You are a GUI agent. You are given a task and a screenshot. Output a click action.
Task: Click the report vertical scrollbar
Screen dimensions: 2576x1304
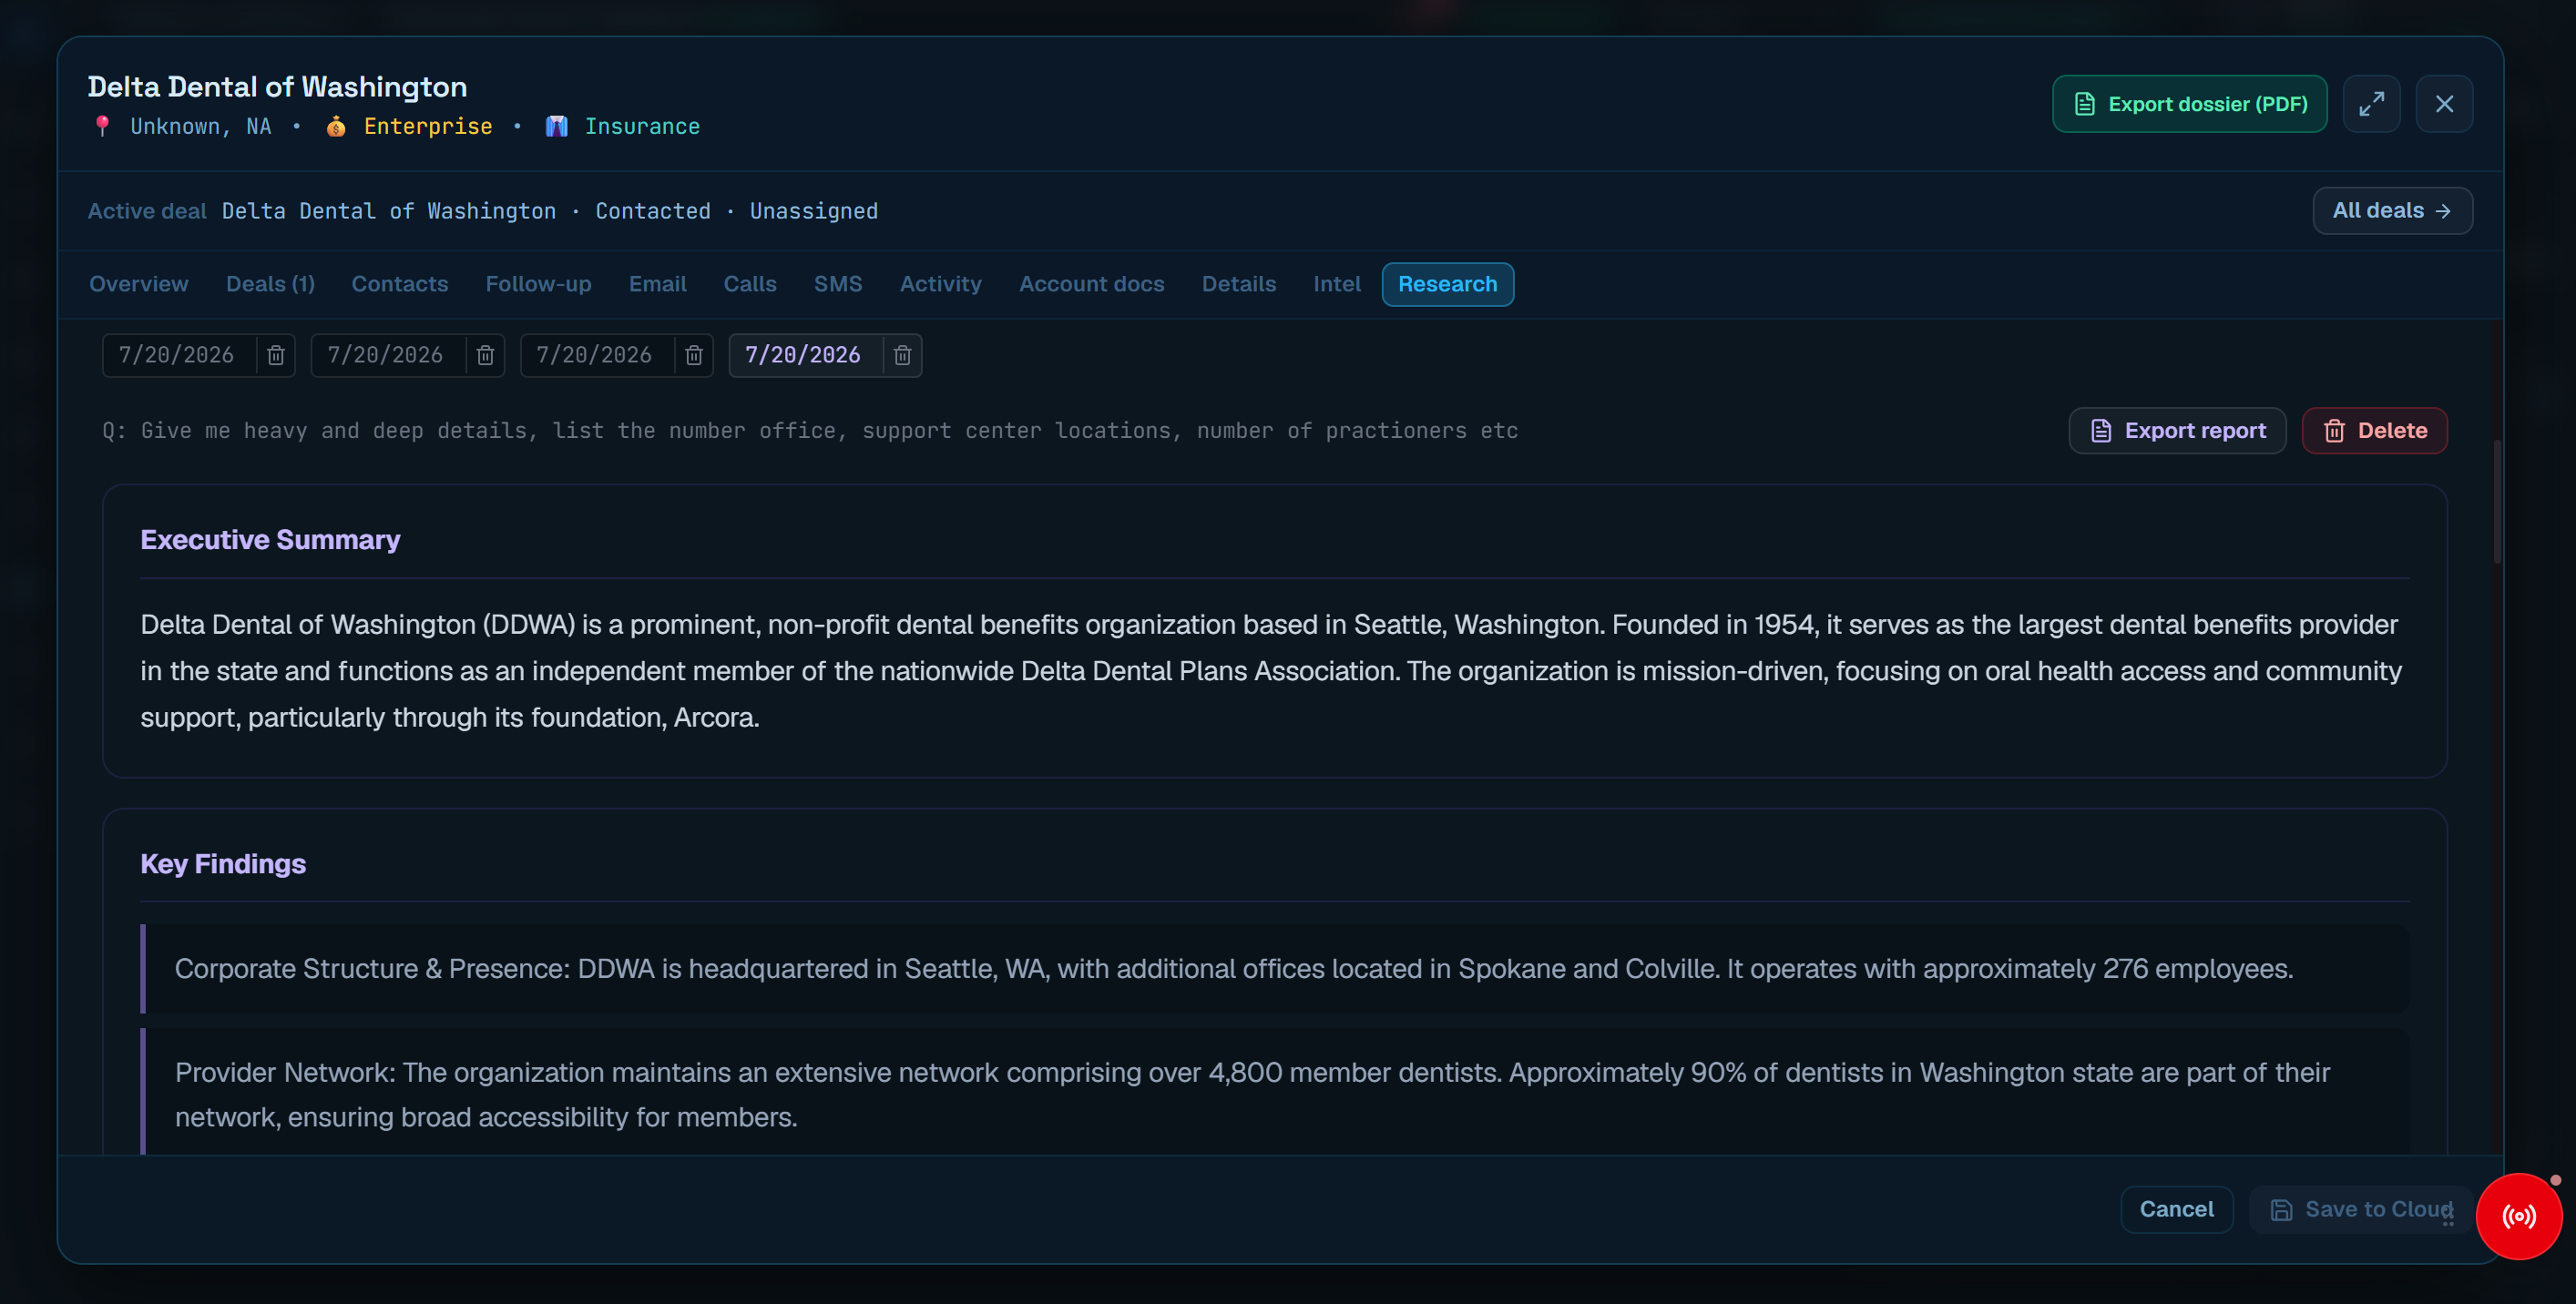[2497, 502]
